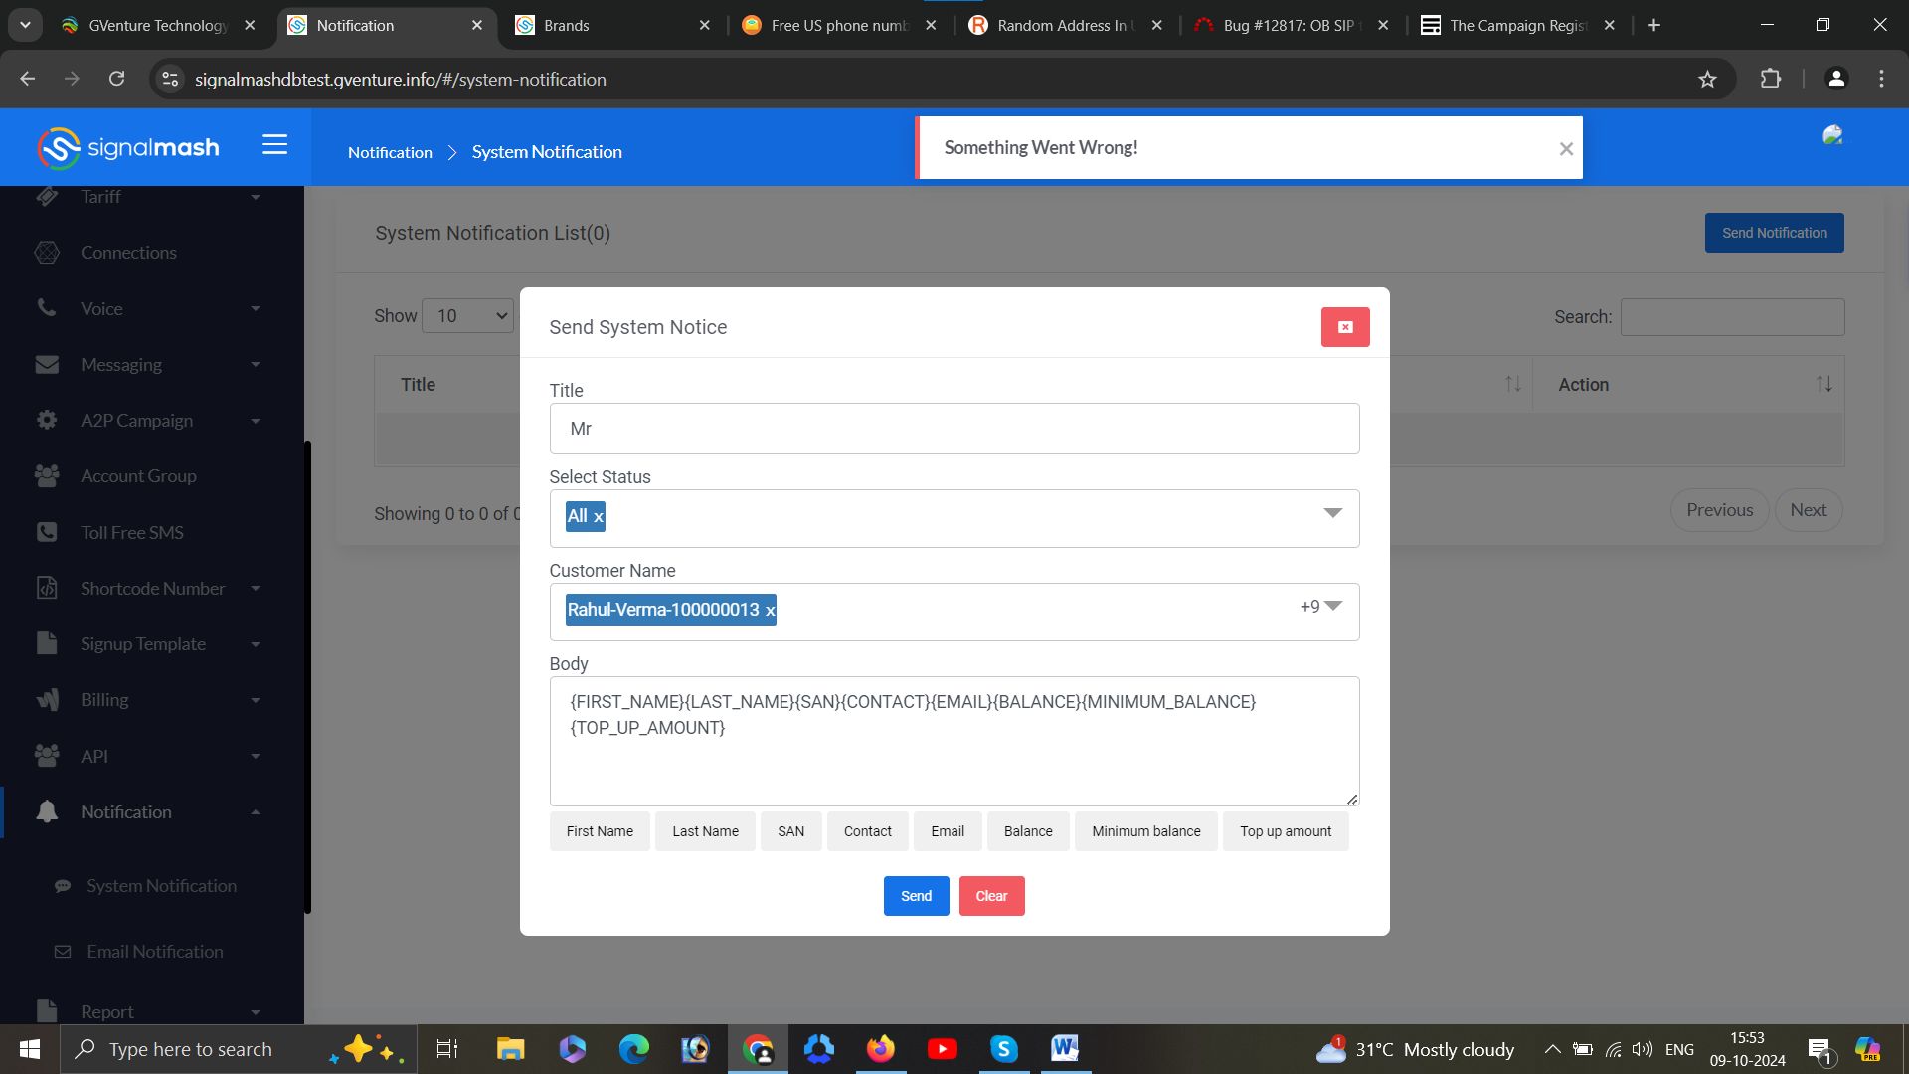
Task: Click the hamburger menu icon beside the logo
Action: 274,145
